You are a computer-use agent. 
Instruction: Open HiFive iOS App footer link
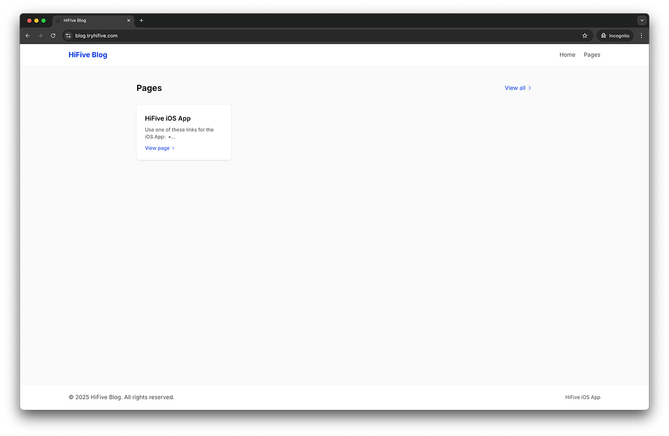click(583, 397)
